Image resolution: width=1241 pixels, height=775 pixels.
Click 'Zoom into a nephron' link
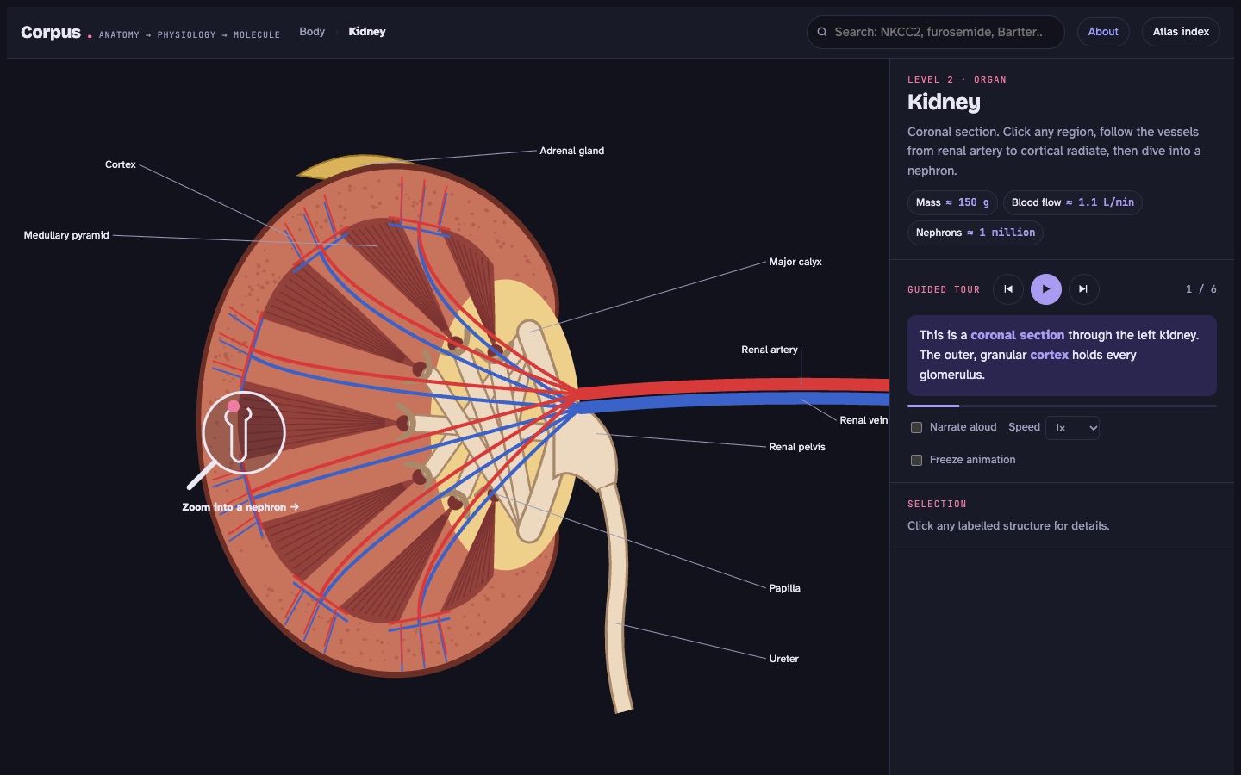pos(240,507)
